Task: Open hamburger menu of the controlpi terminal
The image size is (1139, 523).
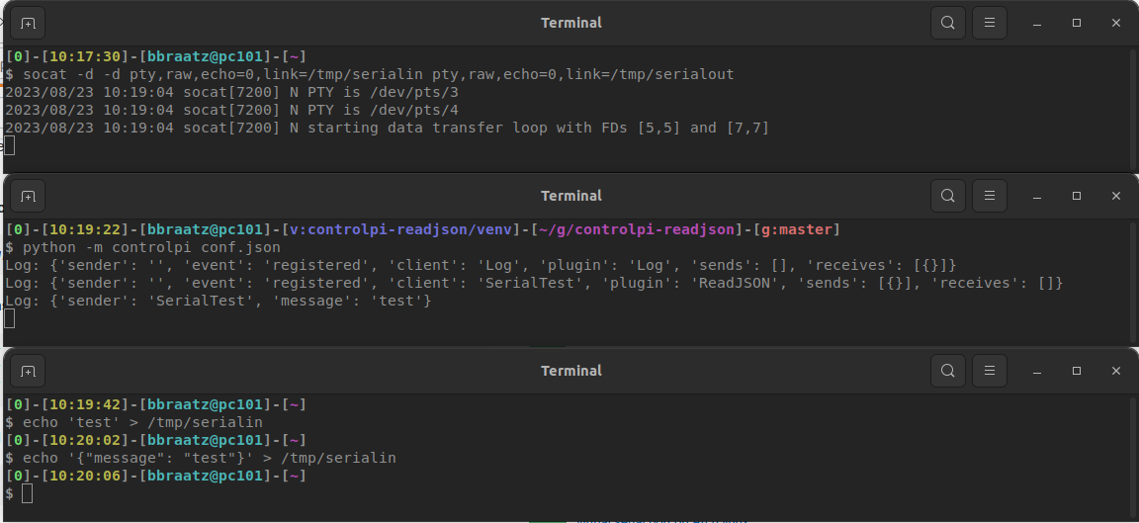Action: tap(989, 196)
